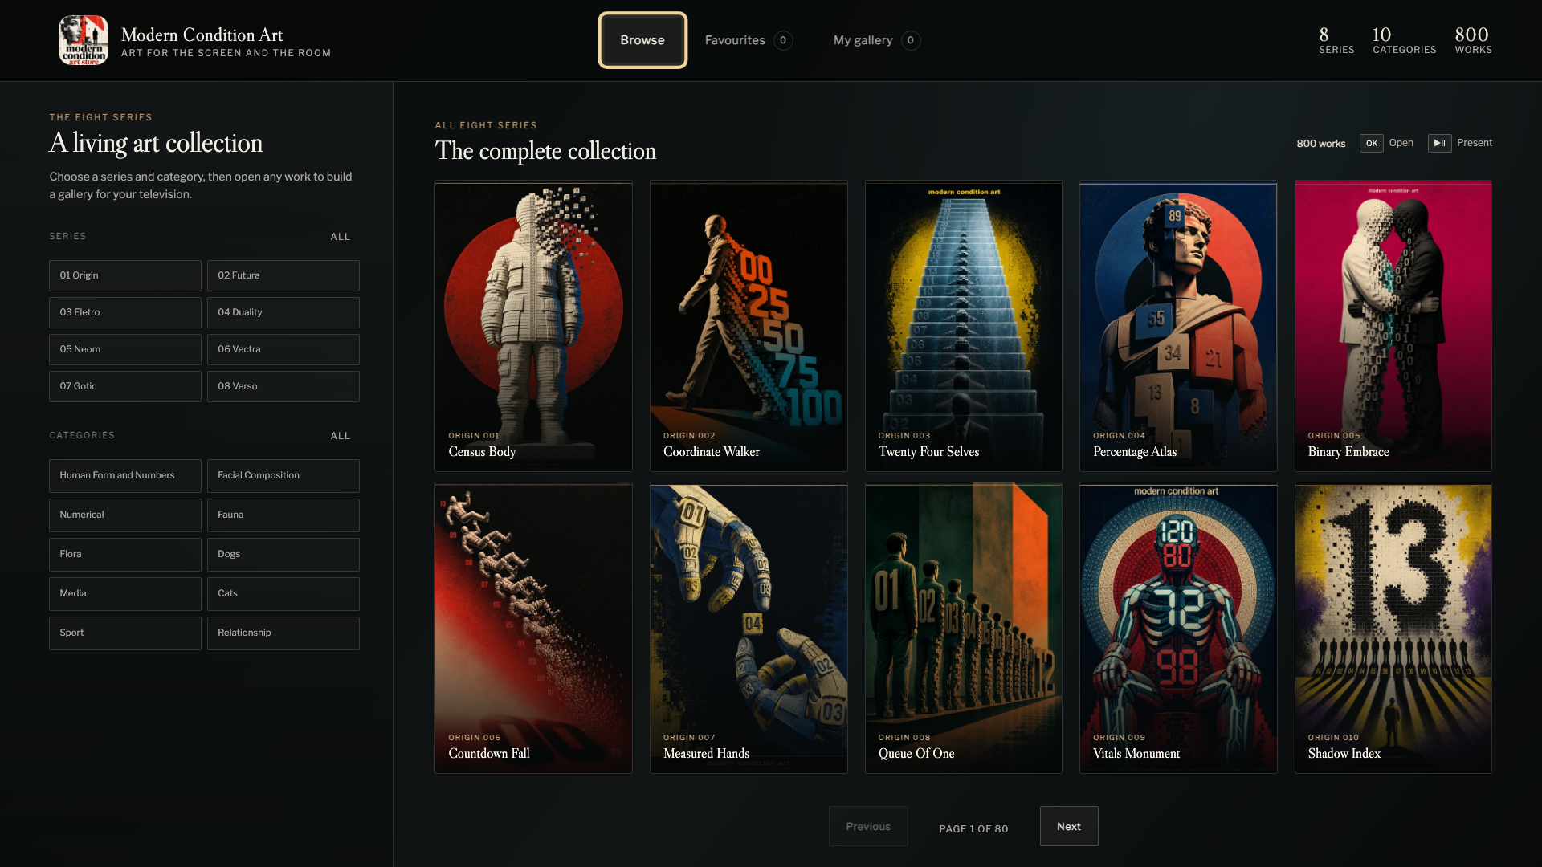This screenshot has height=867, width=1542.
Task: Open the Census Body artwork
Action: click(533, 326)
